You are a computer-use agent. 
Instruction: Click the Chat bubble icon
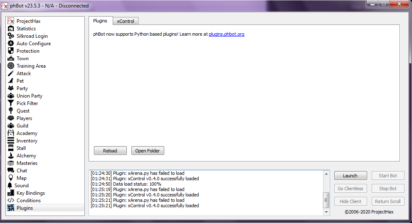point(11,171)
